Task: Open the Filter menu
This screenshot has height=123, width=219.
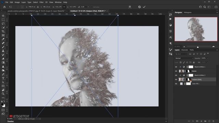Action: 41,2
